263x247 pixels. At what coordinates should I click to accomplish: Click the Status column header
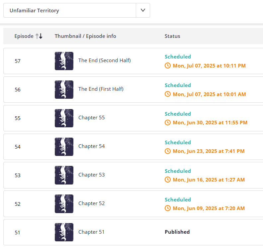(172, 36)
